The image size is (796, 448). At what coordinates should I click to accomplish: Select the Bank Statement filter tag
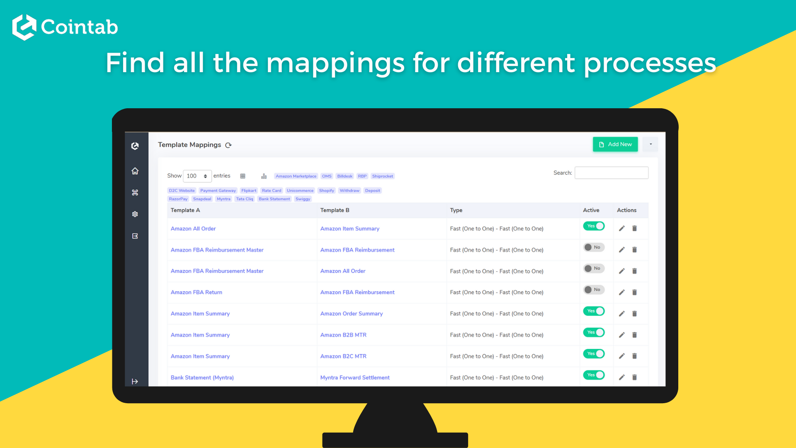point(274,199)
